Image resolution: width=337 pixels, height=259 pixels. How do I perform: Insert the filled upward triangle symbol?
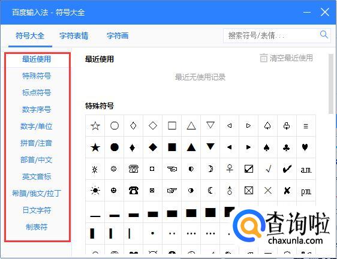191,147
